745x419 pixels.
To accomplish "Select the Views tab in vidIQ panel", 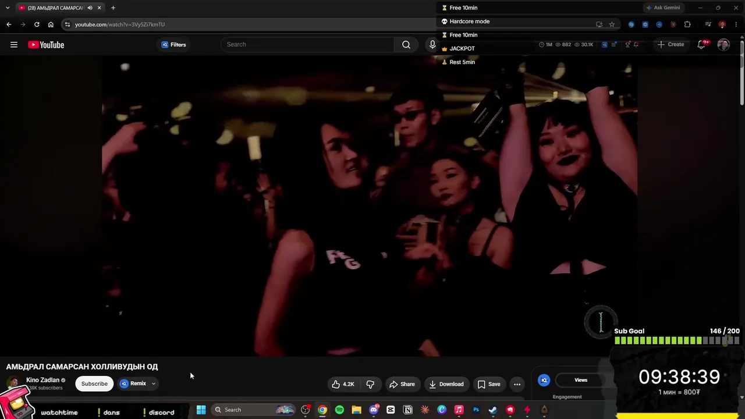I will click(x=581, y=380).
